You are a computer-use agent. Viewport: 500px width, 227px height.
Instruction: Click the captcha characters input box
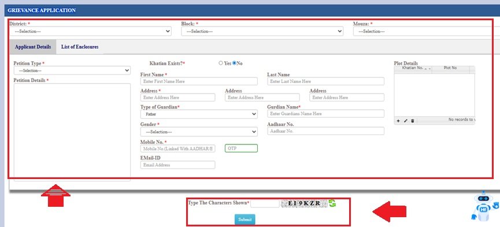[265, 203]
